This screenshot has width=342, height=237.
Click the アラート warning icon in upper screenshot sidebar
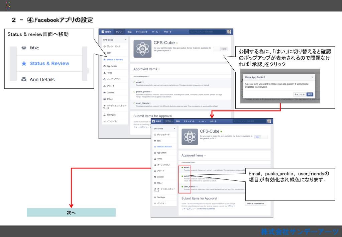click(x=105, y=86)
